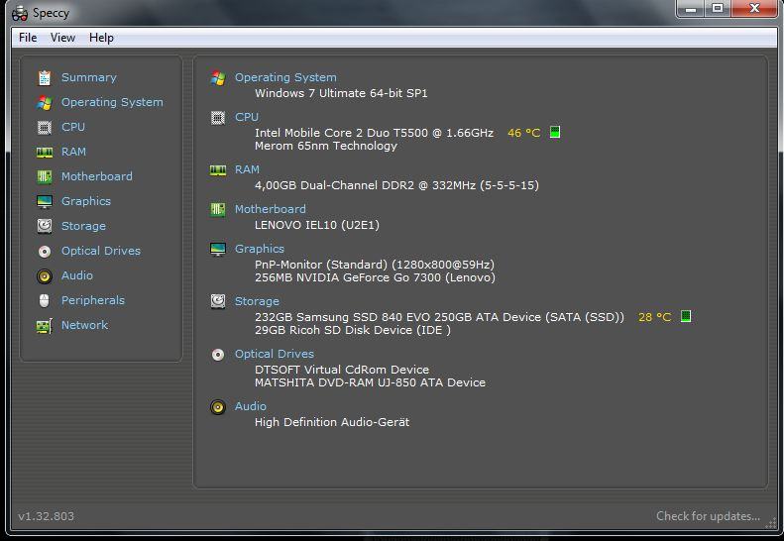The height and width of the screenshot is (541, 784).
Task: Click green temperature indicator beside SSD 28 °C
Action: point(686,316)
